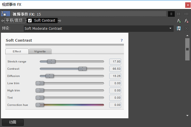Delete preset using the X icon
This screenshot has height=127, width=191.
pyautogui.click(x=186, y=28)
